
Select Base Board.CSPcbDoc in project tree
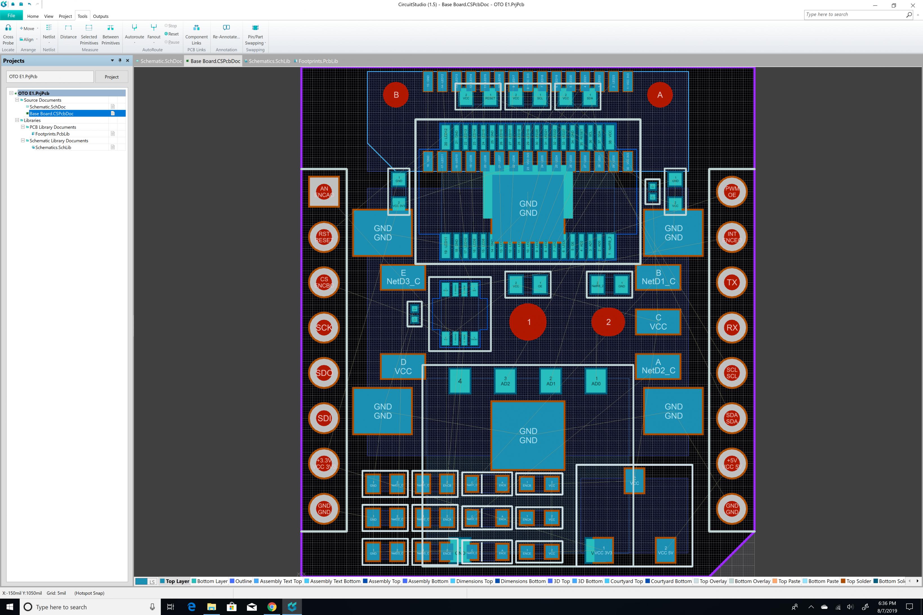point(51,113)
